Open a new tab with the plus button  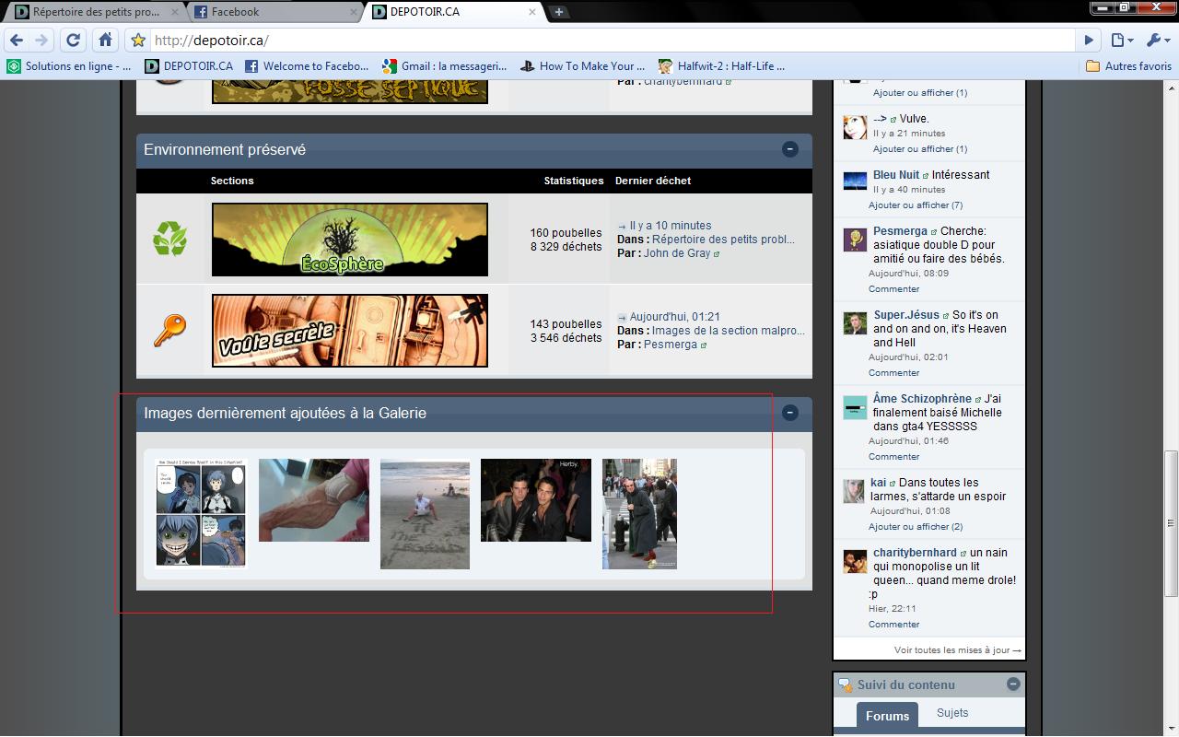559,12
